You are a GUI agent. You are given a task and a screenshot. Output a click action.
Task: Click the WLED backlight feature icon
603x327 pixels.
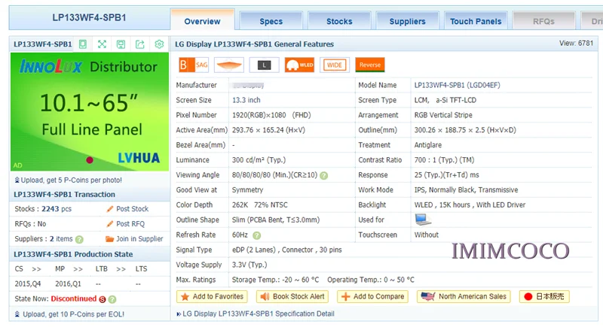(x=299, y=65)
